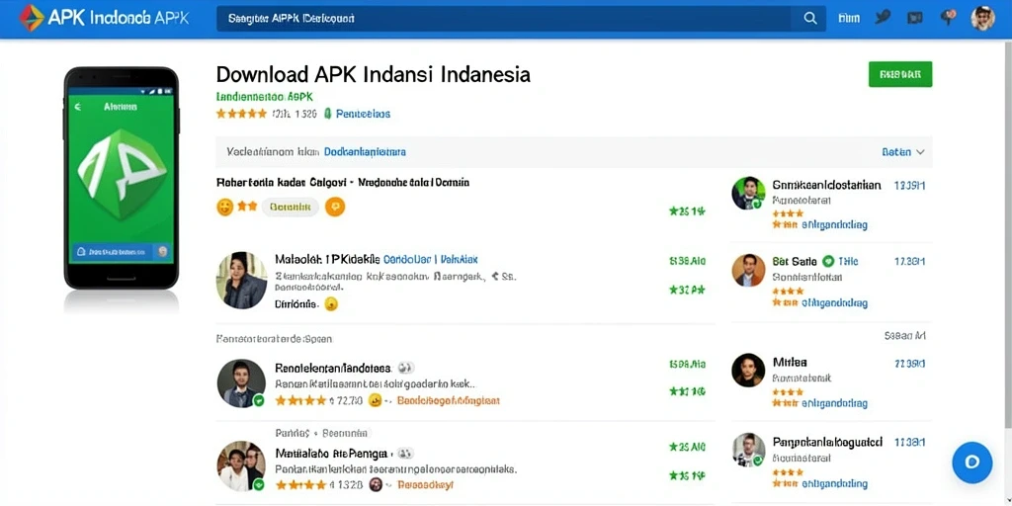Click the red pin icon in header

(948, 18)
